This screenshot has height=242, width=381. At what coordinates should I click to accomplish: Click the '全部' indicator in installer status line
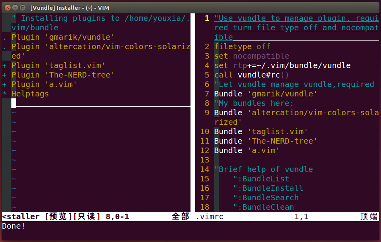click(x=181, y=216)
